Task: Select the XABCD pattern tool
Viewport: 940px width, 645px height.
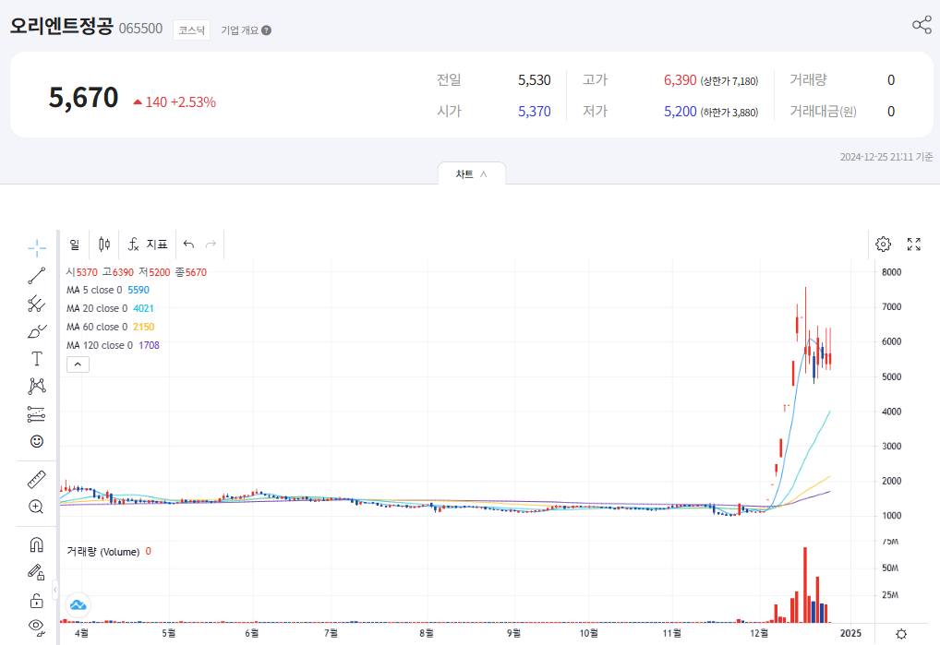Action: [x=37, y=386]
